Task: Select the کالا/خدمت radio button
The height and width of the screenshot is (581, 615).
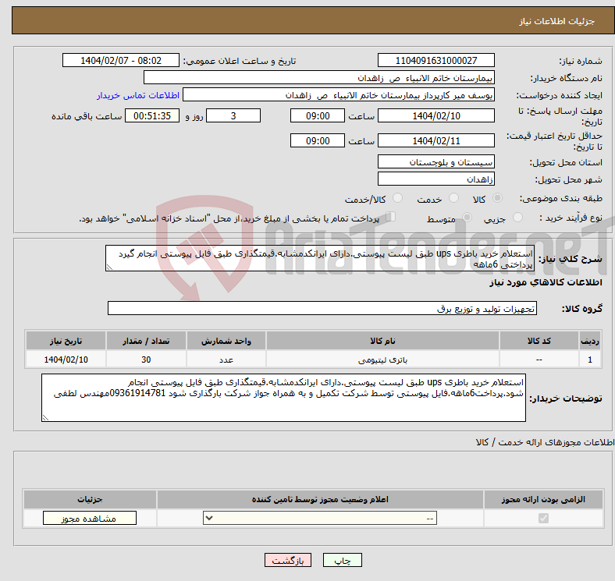Action: pyautogui.click(x=398, y=198)
